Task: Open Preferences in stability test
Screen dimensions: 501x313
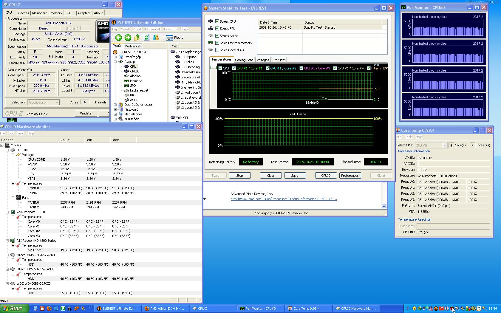Action: click(350, 176)
